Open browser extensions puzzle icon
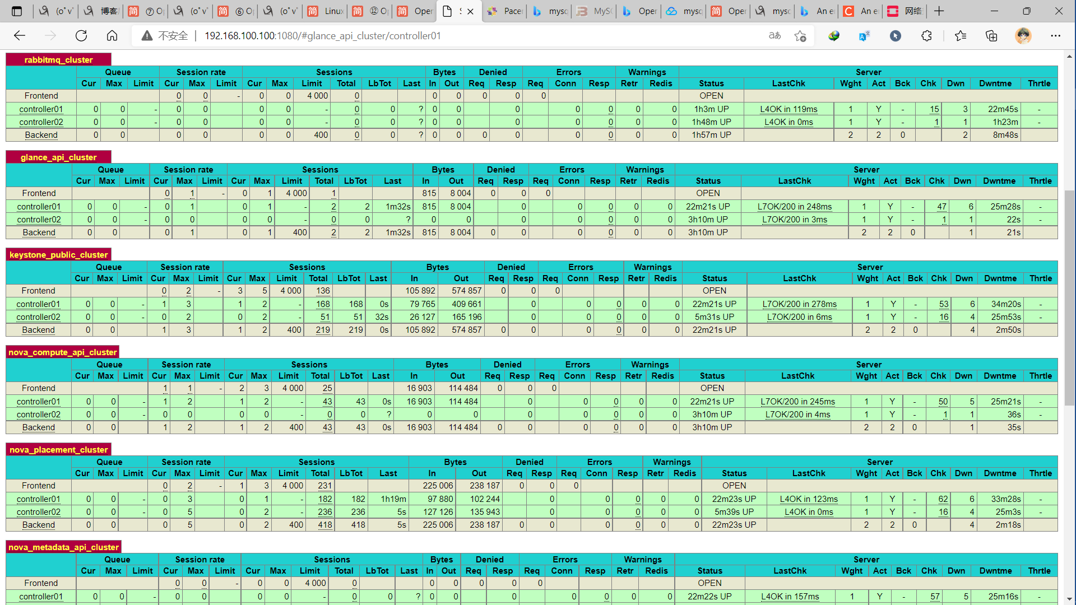The width and height of the screenshot is (1076, 605). (926, 36)
